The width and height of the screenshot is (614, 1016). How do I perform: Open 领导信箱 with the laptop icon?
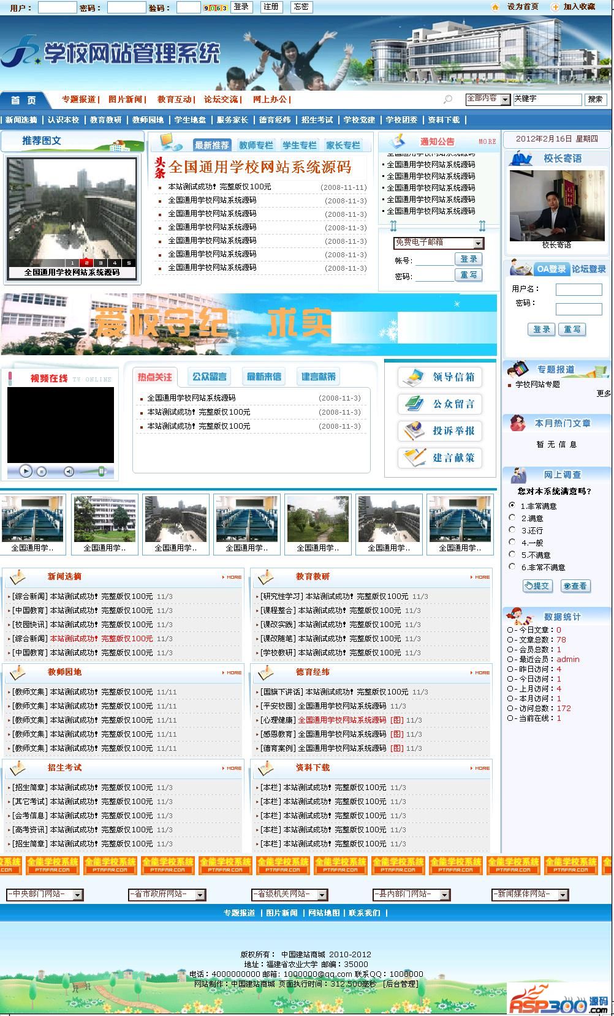click(440, 377)
